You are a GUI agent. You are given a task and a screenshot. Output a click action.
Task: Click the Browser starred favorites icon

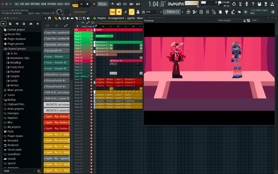(38, 24)
